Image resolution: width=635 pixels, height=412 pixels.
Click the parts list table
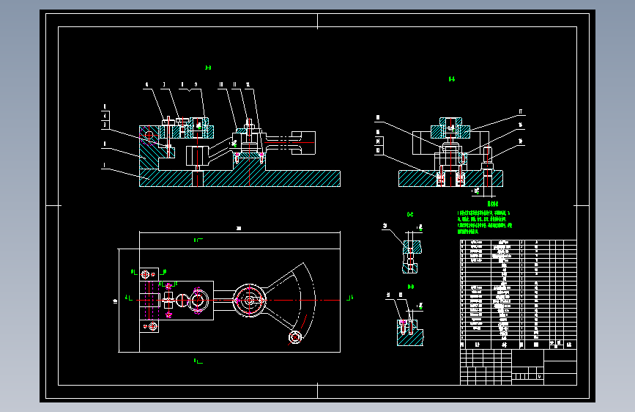pyautogui.click(x=519, y=295)
